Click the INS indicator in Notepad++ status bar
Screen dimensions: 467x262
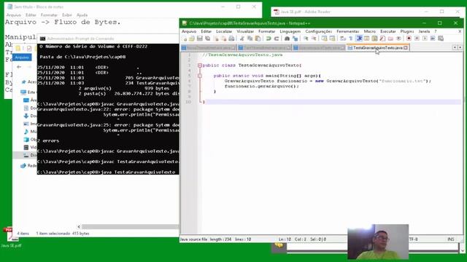point(451,239)
